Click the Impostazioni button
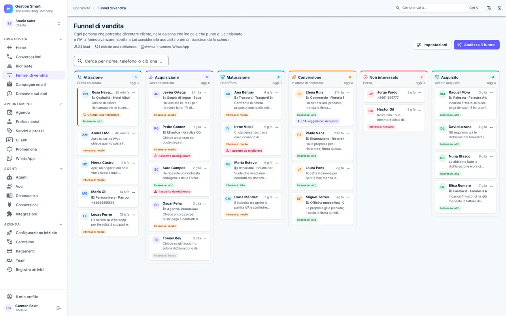Screen dimensions: 506x316 [432, 45]
